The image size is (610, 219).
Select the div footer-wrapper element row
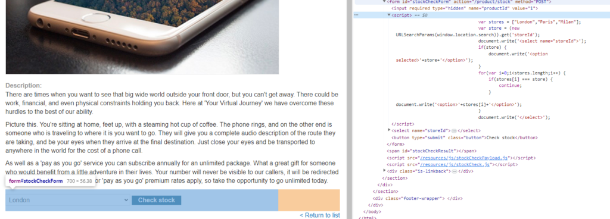[x=418, y=198]
